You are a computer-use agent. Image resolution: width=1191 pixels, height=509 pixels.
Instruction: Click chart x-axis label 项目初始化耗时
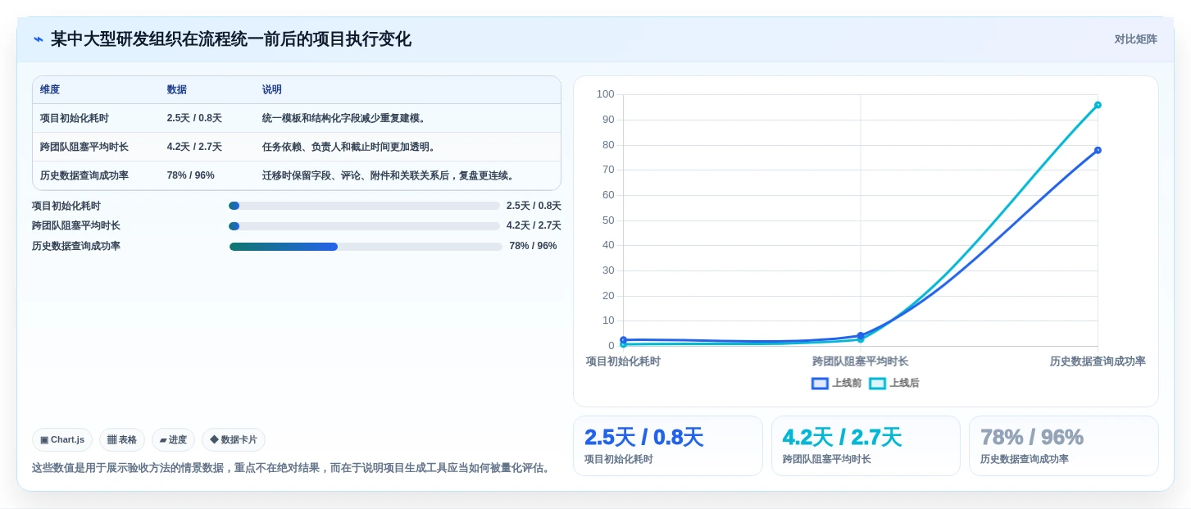(623, 361)
